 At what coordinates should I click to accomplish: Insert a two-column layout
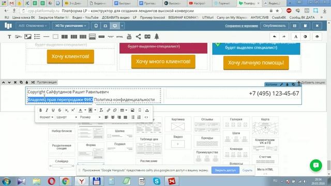pos(64,37)
